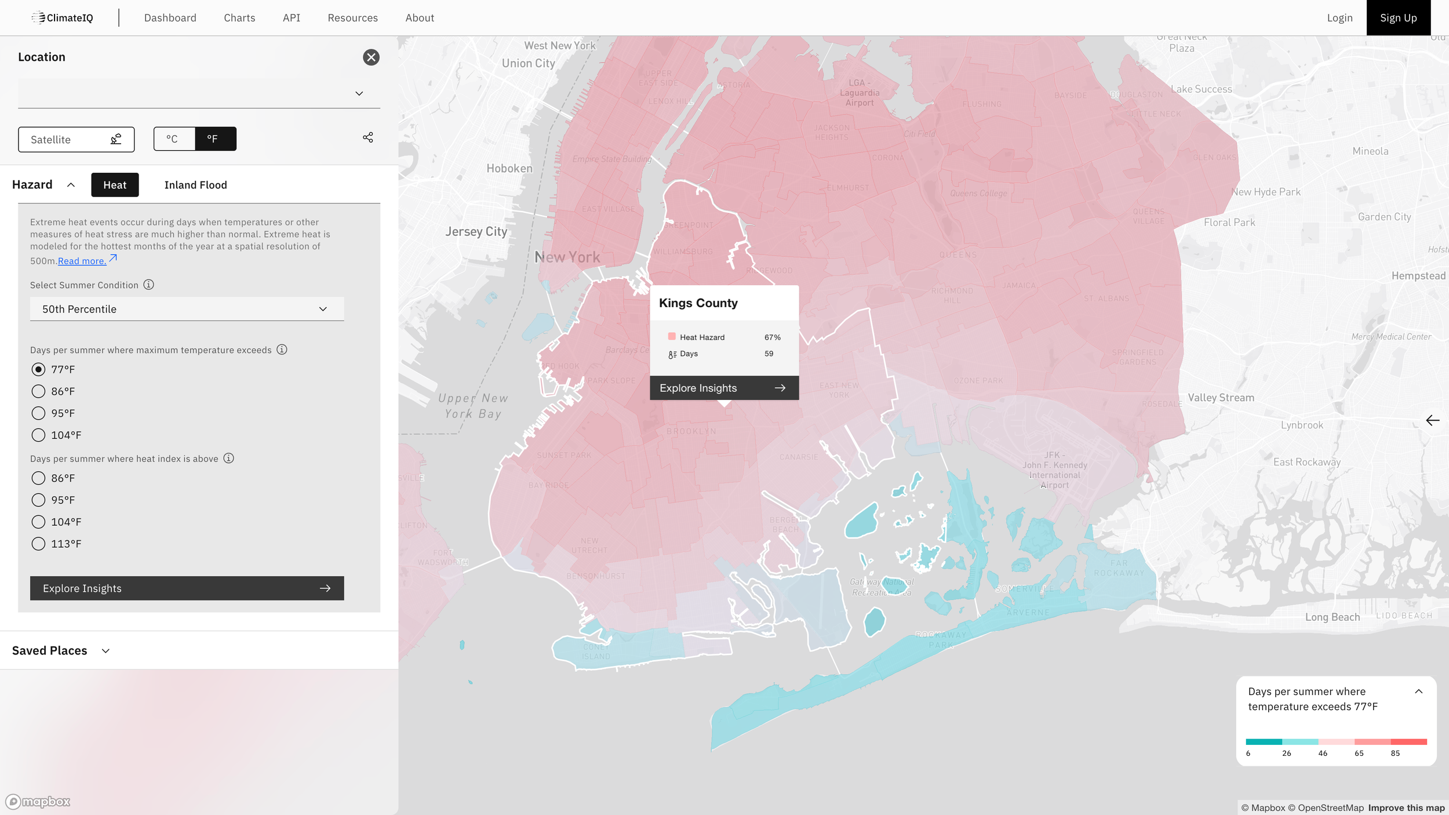Collapse the map legend panel
The width and height of the screenshot is (1449, 815).
coord(1418,692)
